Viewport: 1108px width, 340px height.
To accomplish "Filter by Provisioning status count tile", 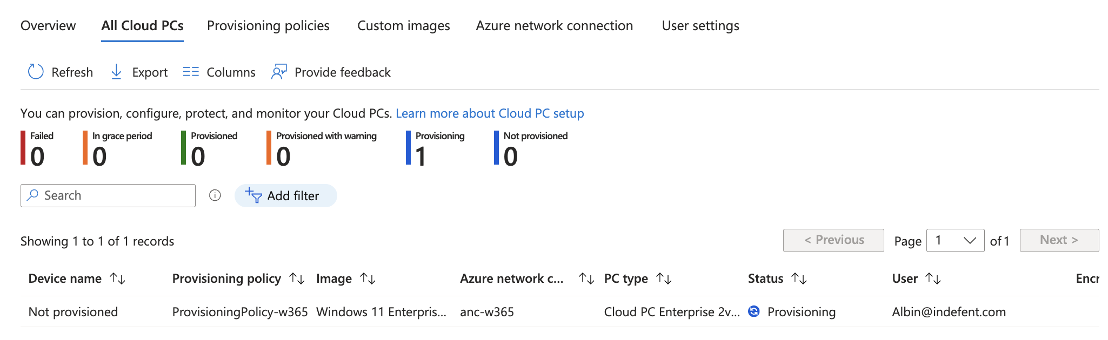I will (x=436, y=148).
